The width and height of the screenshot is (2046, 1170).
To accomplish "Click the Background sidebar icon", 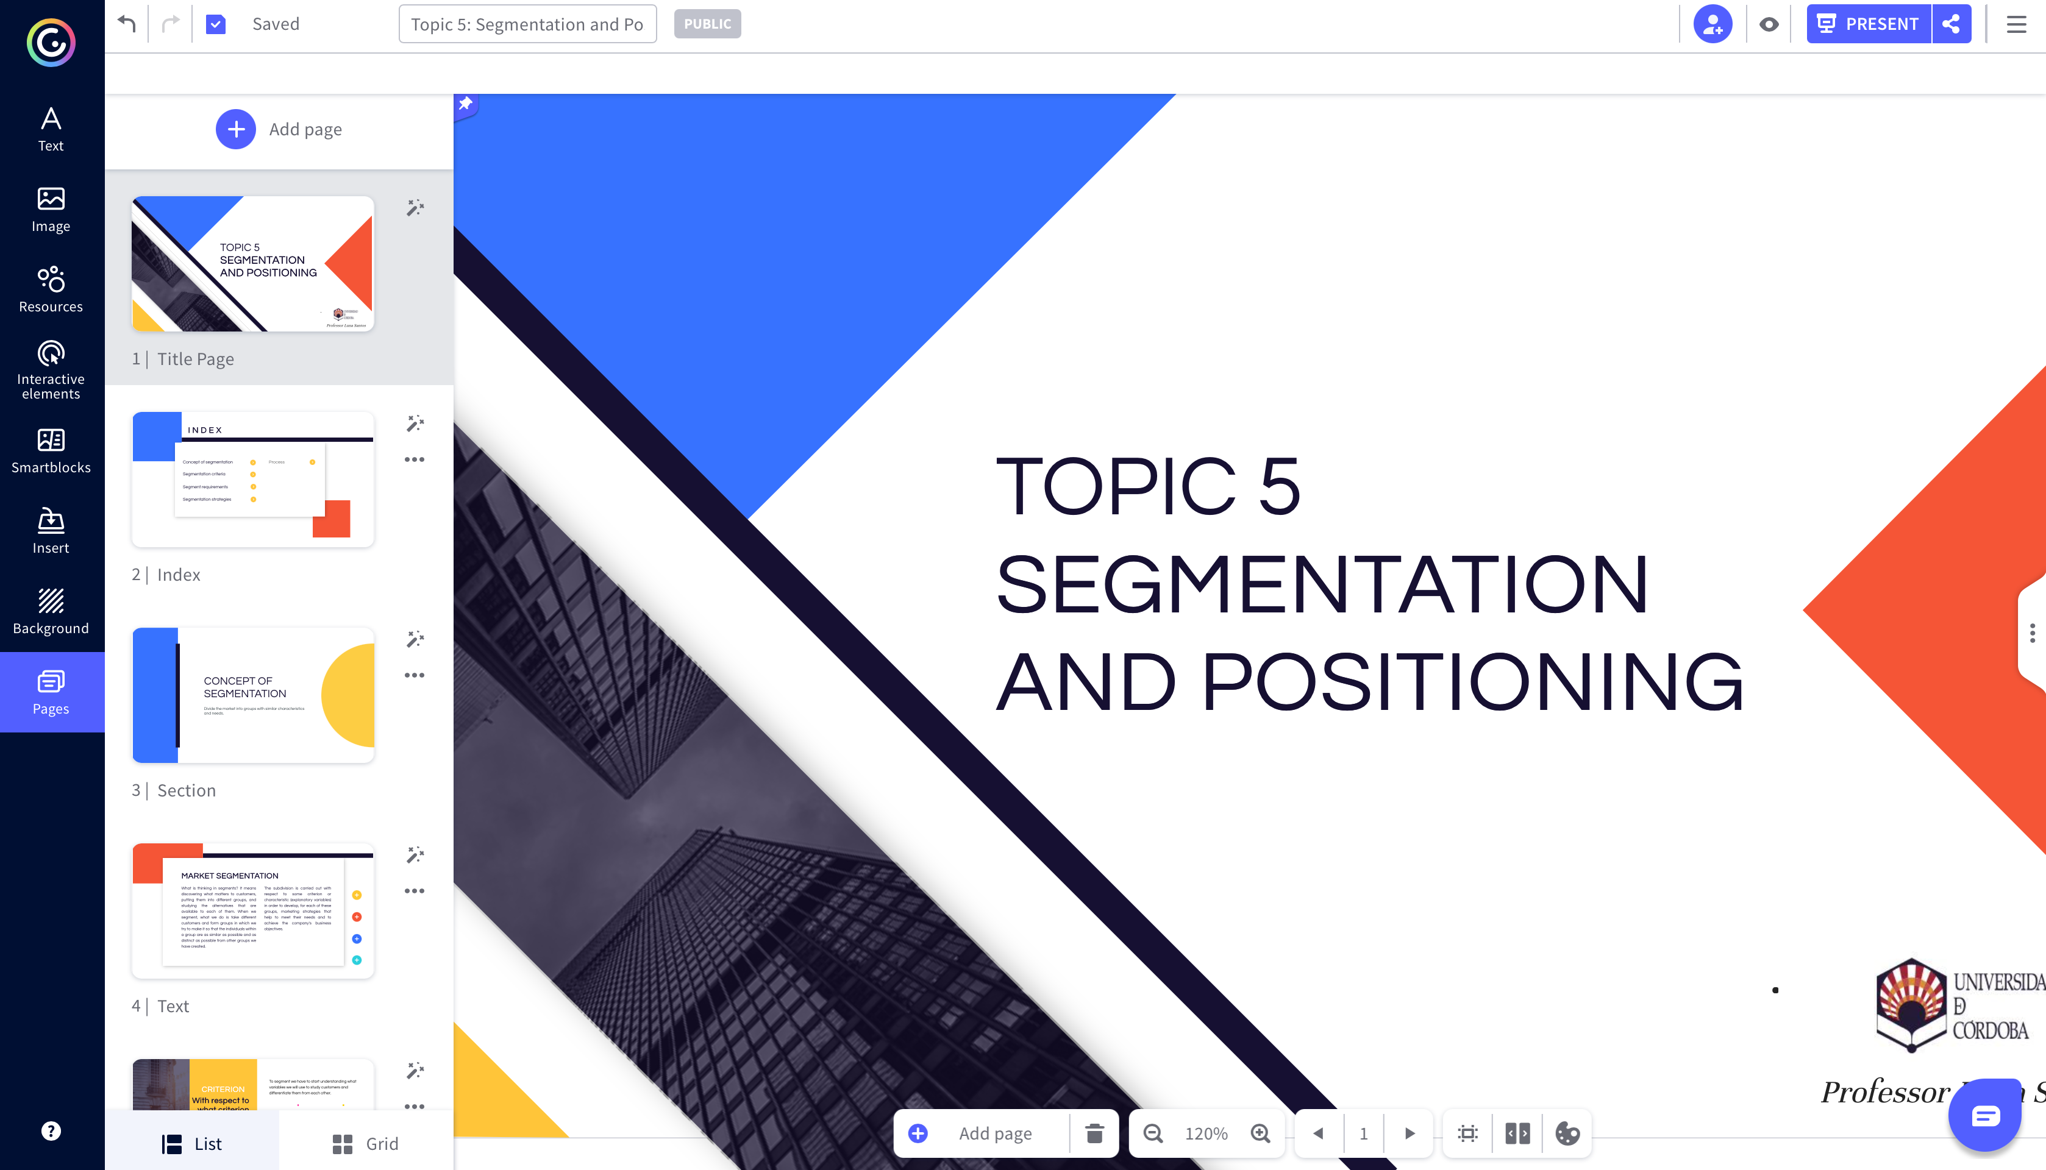I will 51,611.
